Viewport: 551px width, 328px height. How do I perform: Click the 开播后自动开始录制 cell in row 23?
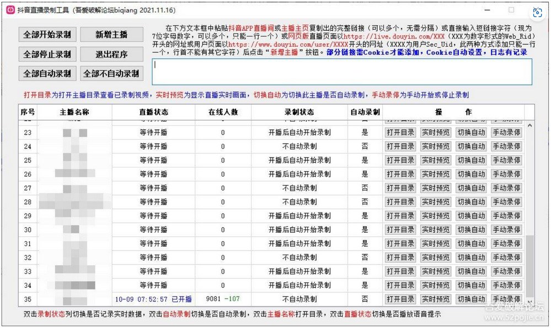point(299,133)
